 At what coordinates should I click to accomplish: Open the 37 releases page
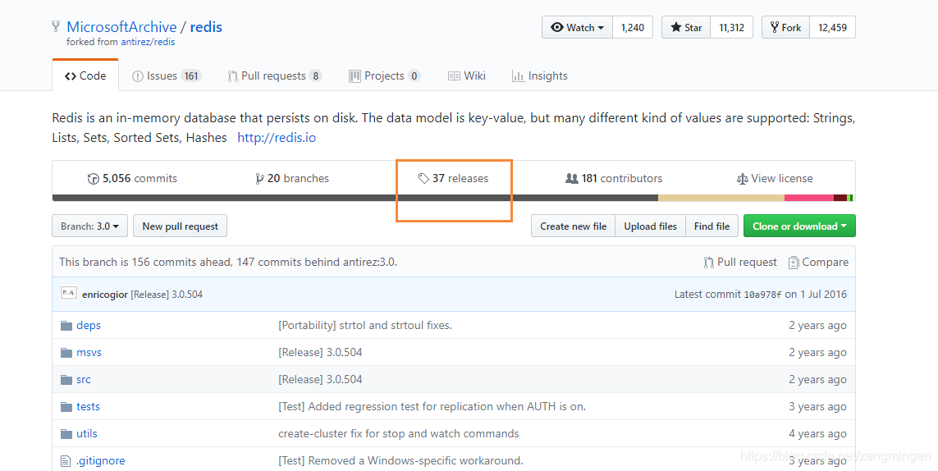[453, 178]
